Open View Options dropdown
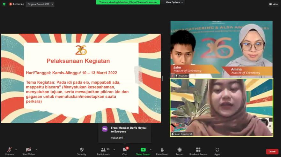The image size is (281, 157). [x=174, y=2]
